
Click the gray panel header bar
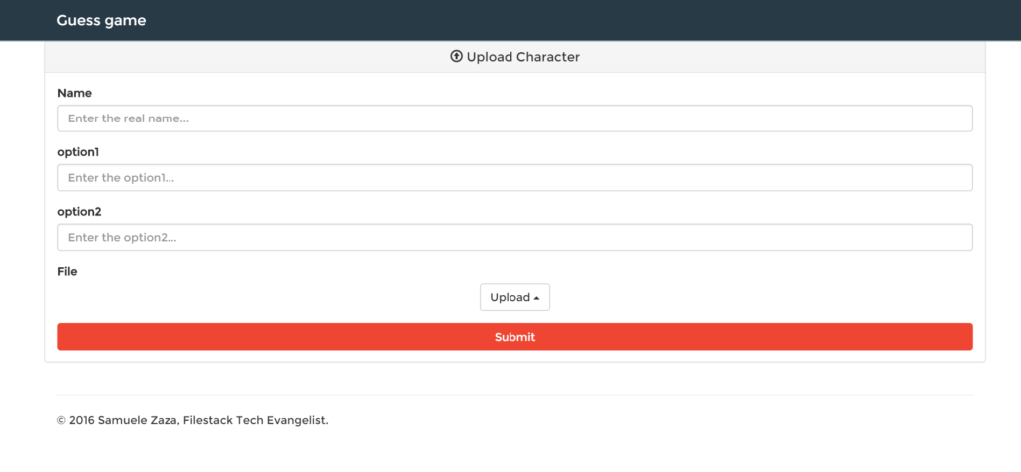tap(249, 57)
